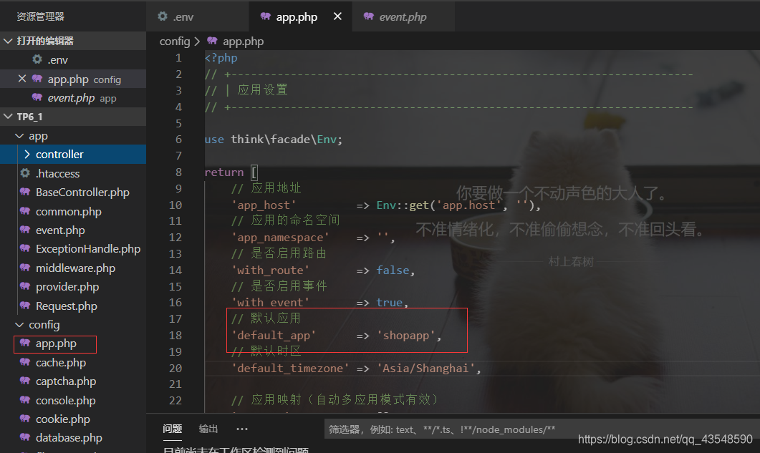Click line number 16 in the gutter
Image resolution: width=760 pixels, height=453 pixels.
[175, 302]
